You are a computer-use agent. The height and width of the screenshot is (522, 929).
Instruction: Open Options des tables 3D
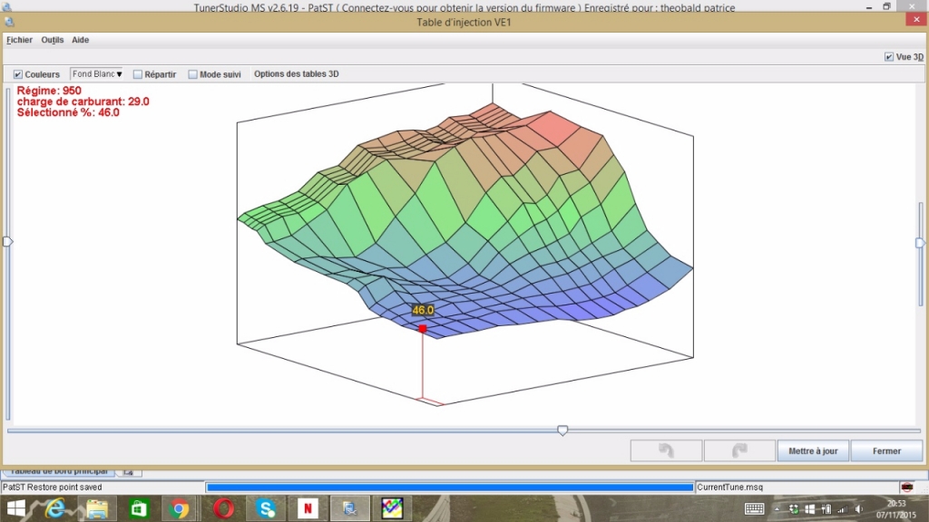pyautogui.click(x=297, y=74)
